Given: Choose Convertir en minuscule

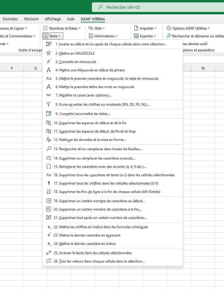Looking at the screenshot, I should pos(113,62).
